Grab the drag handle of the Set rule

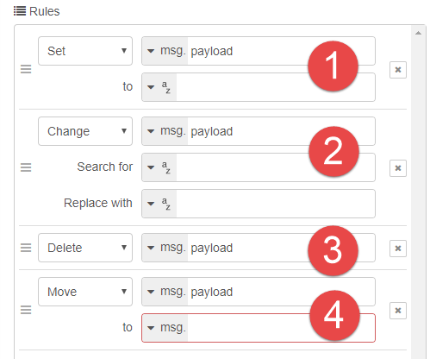pos(26,69)
